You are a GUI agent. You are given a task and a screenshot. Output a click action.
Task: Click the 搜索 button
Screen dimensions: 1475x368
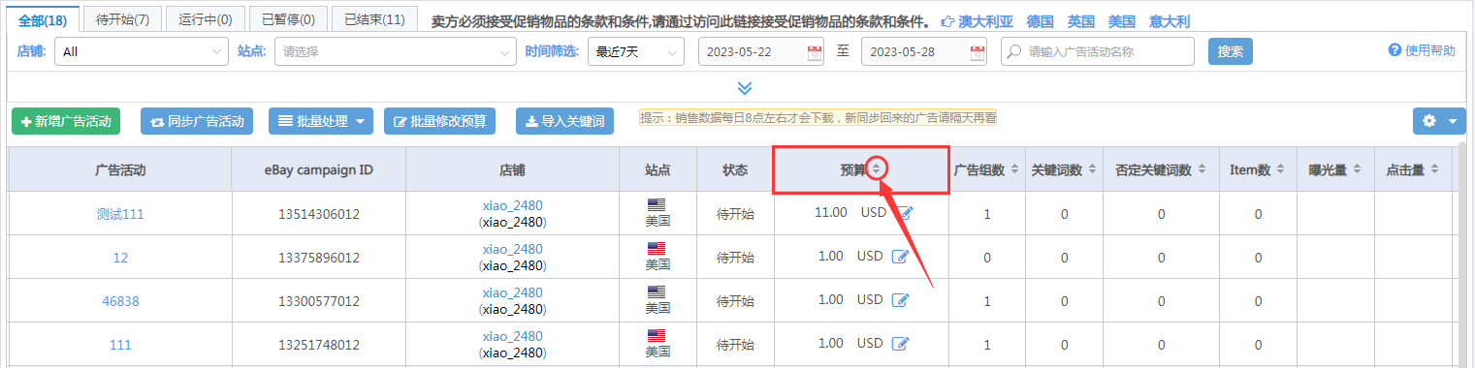(1231, 51)
